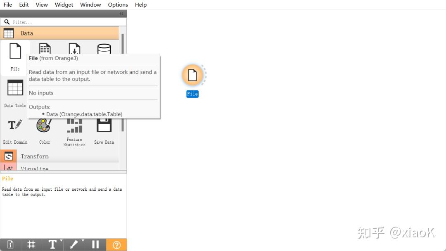Open the Data Table widget
Viewport: 446px width, 251px height.
15,94
